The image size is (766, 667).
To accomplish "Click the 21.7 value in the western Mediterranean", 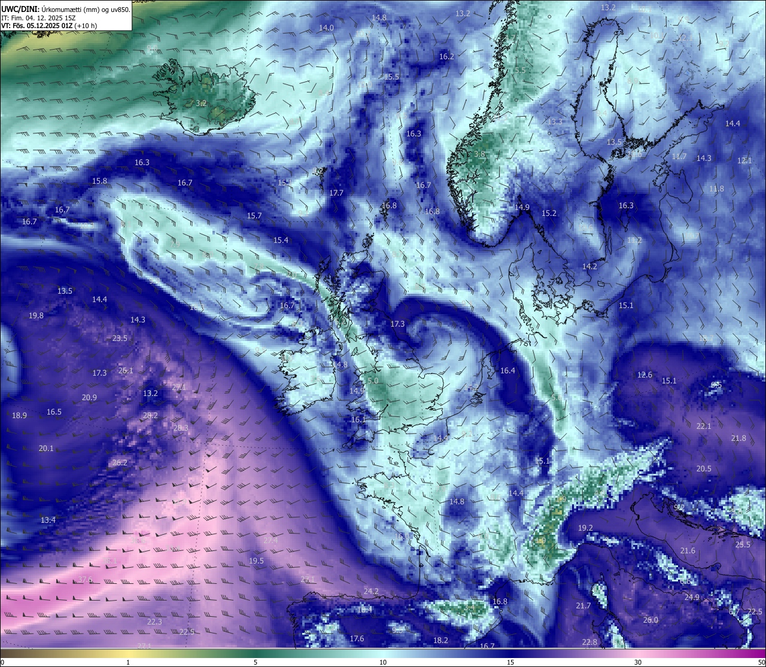I will coord(583,605).
